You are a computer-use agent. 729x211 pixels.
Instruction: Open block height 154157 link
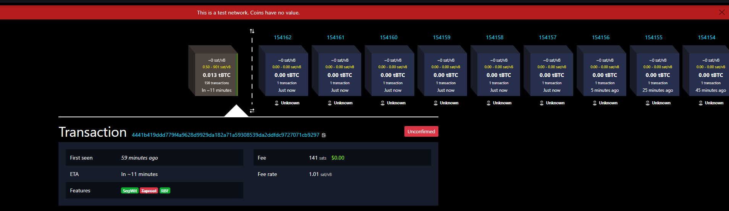pos(548,37)
